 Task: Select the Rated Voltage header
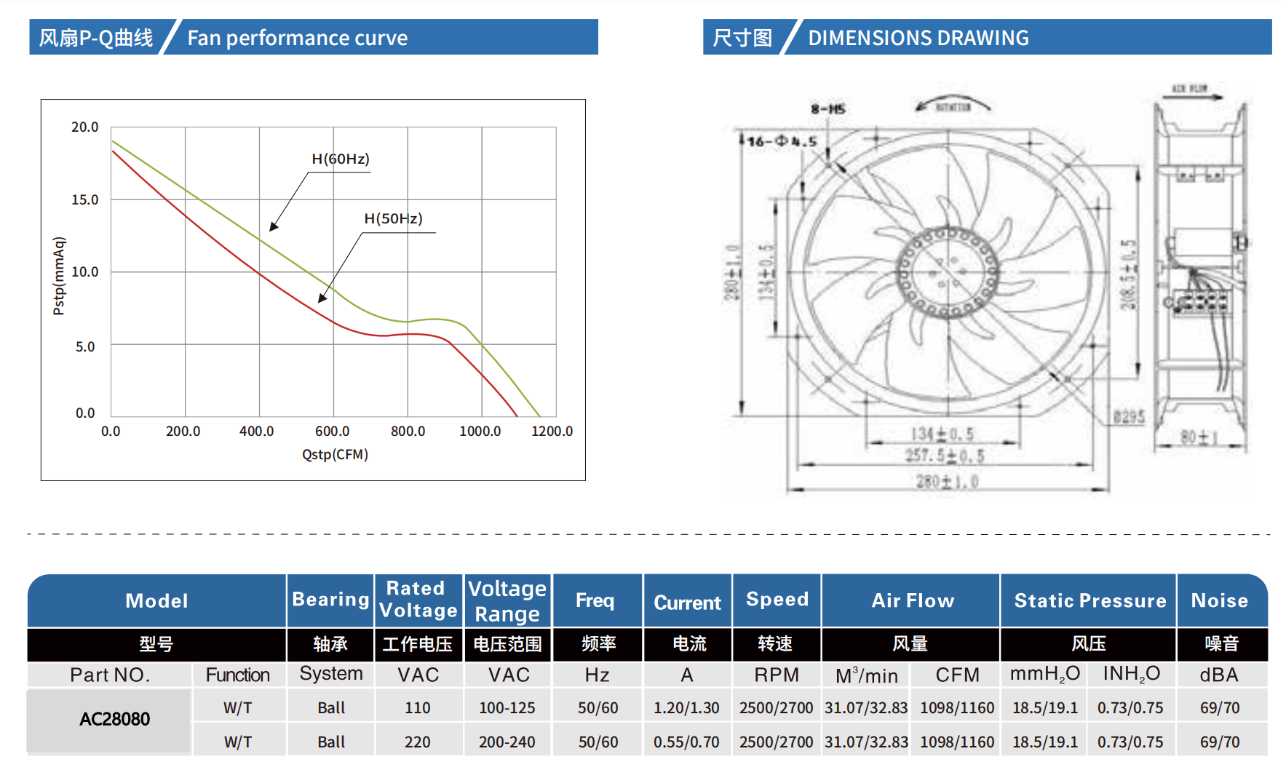pyautogui.click(x=418, y=600)
